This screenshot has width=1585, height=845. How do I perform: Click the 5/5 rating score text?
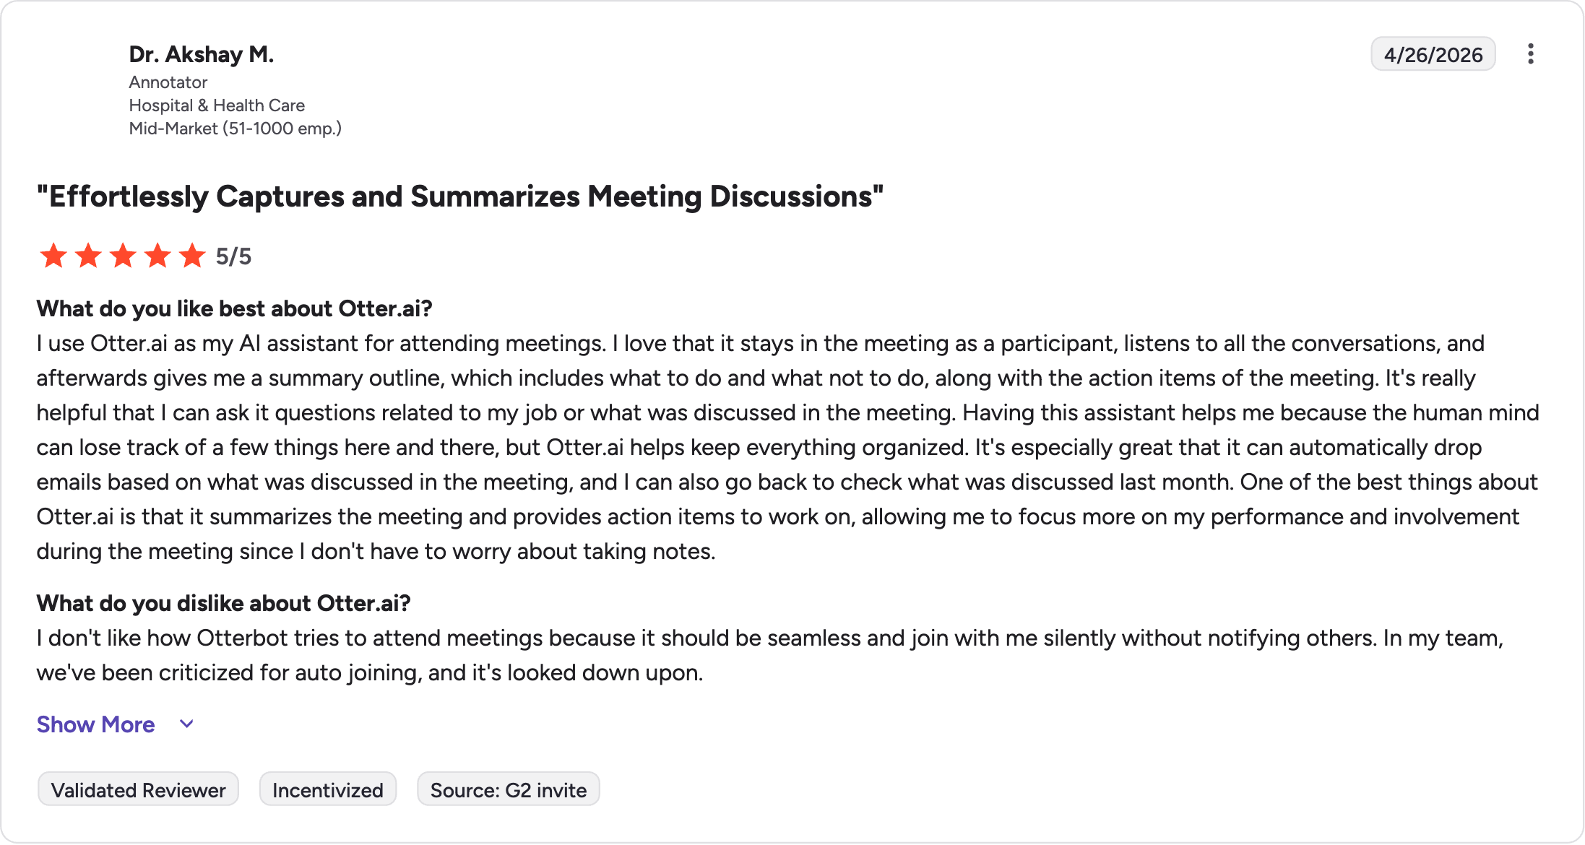coord(233,256)
